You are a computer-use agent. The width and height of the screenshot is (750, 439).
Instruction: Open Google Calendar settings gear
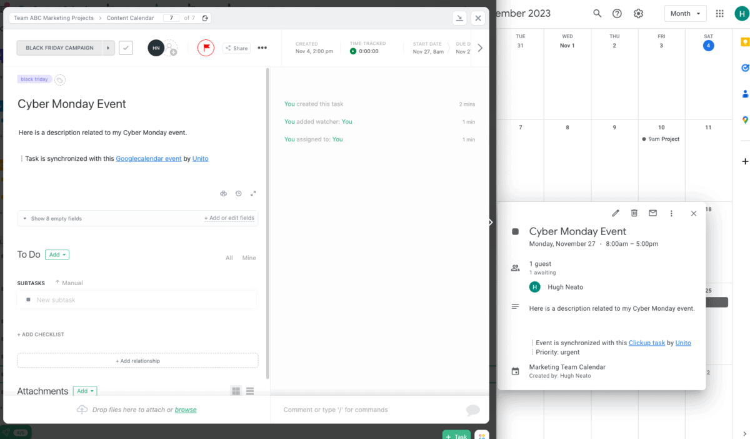(638, 13)
